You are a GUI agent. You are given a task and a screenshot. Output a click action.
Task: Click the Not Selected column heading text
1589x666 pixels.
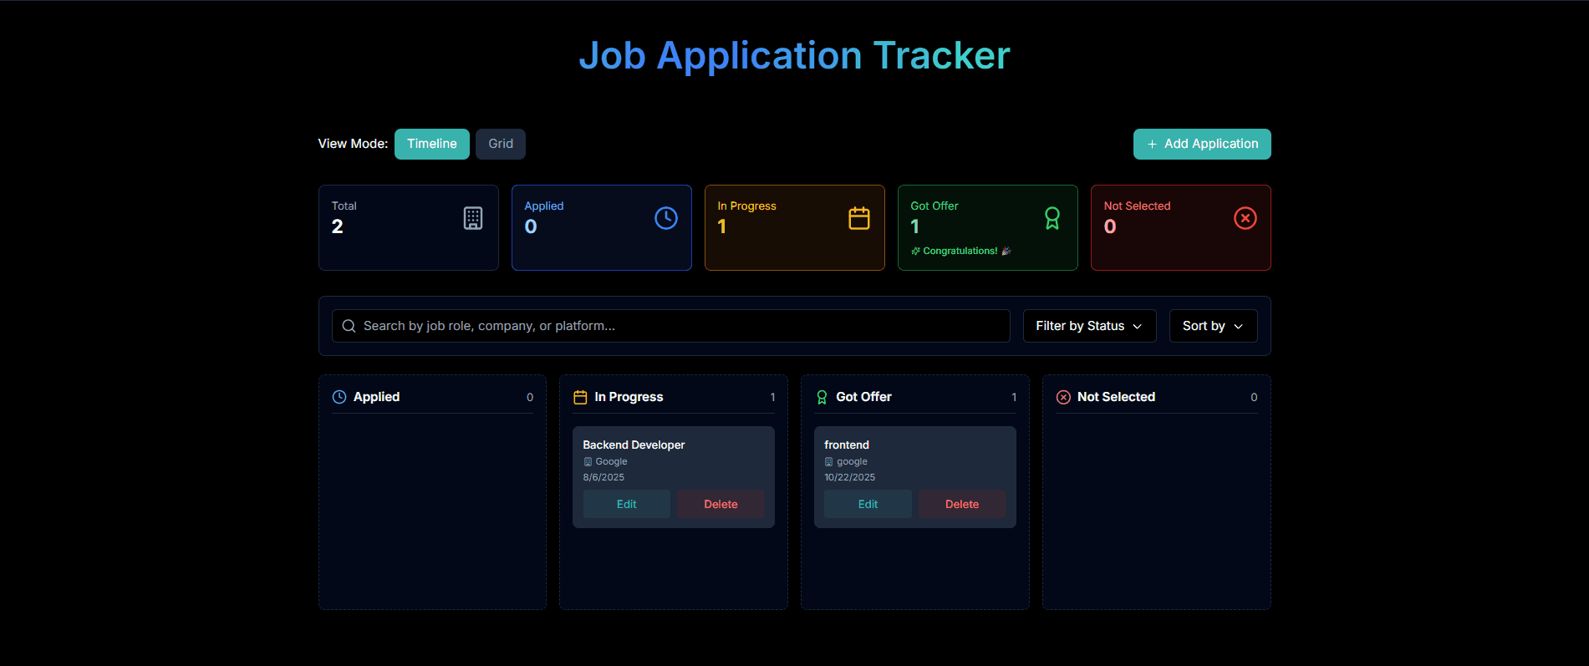coord(1116,397)
